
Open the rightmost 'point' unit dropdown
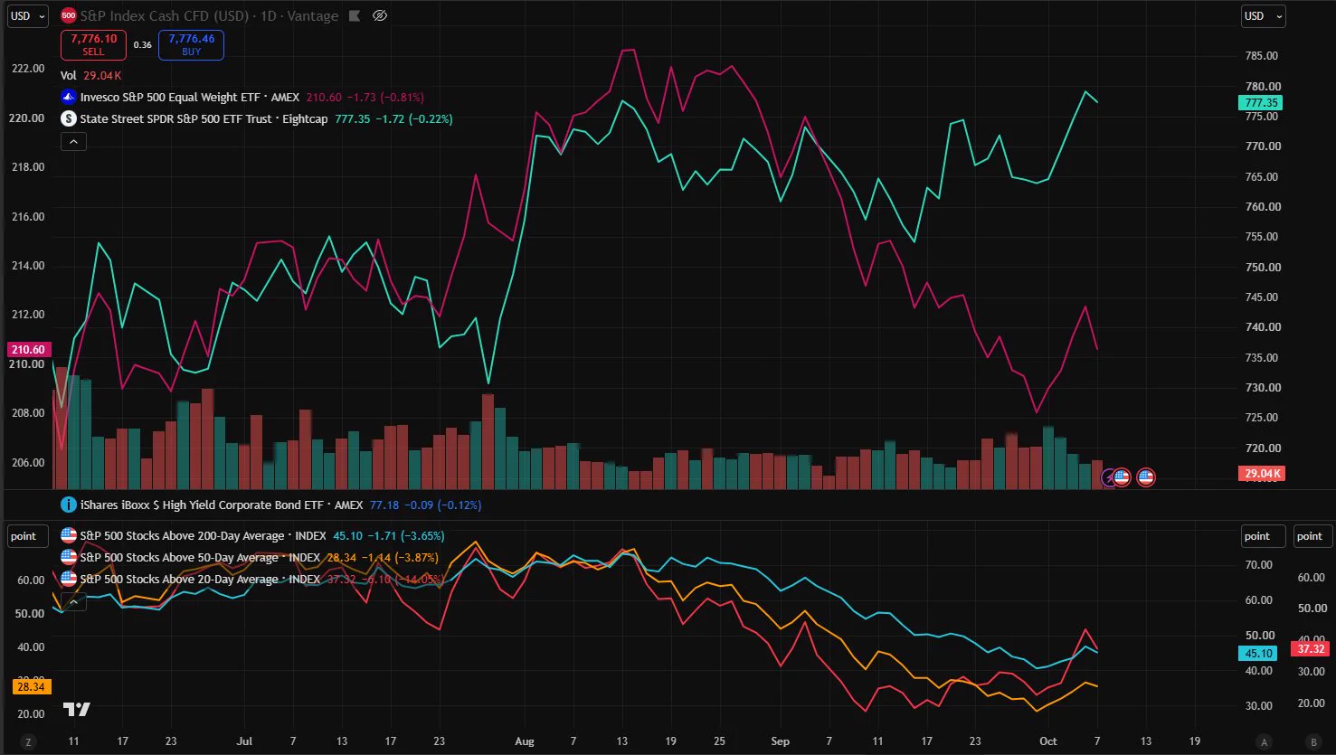(1313, 536)
